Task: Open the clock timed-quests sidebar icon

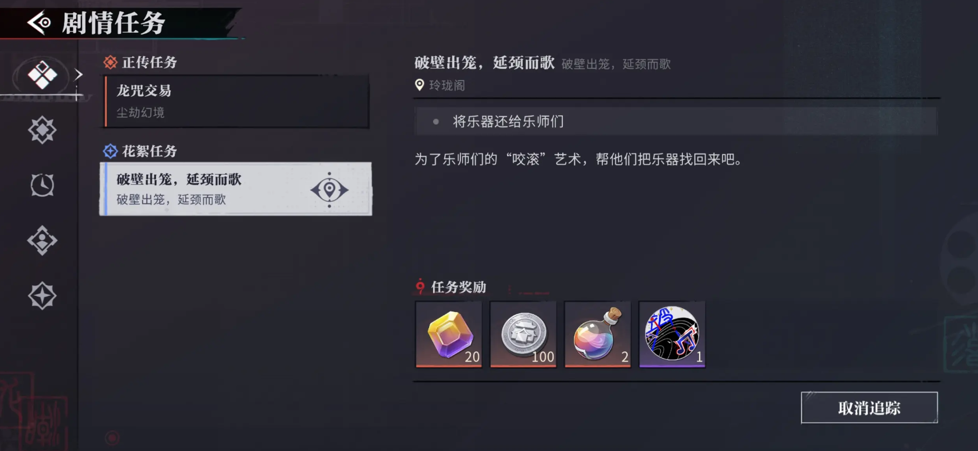Action: pyautogui.click(x=42, y=185)
